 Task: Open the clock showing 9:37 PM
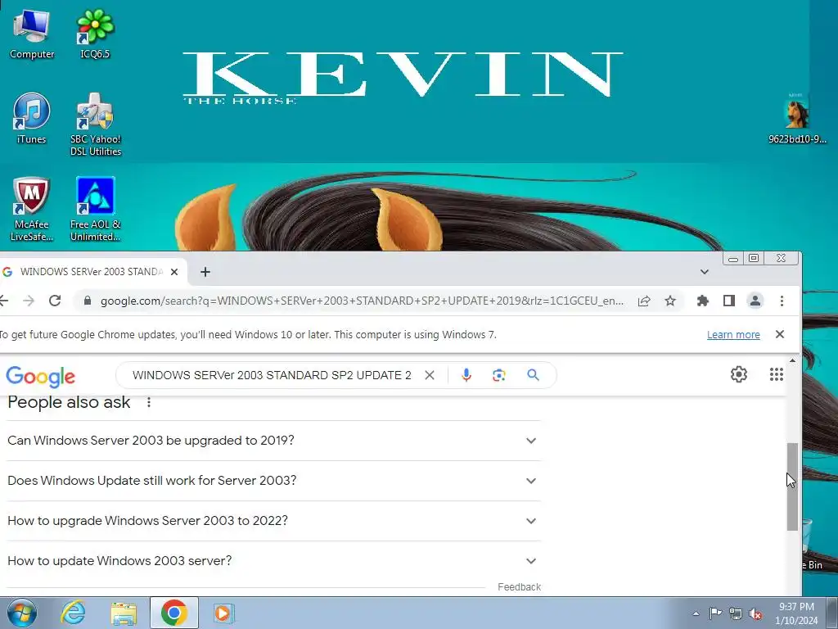pos(796,613)
